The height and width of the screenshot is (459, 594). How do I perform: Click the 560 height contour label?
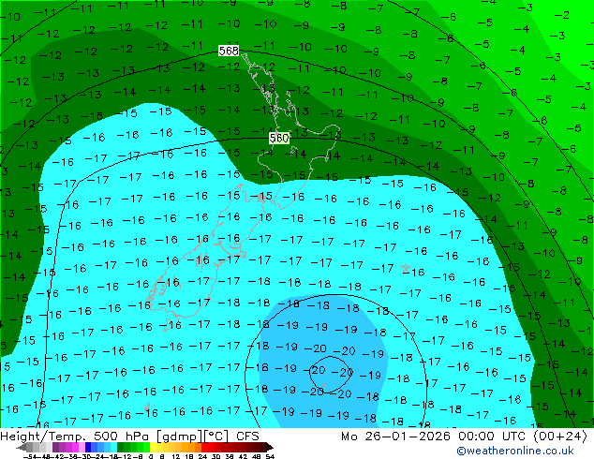[x=278, y=139]
